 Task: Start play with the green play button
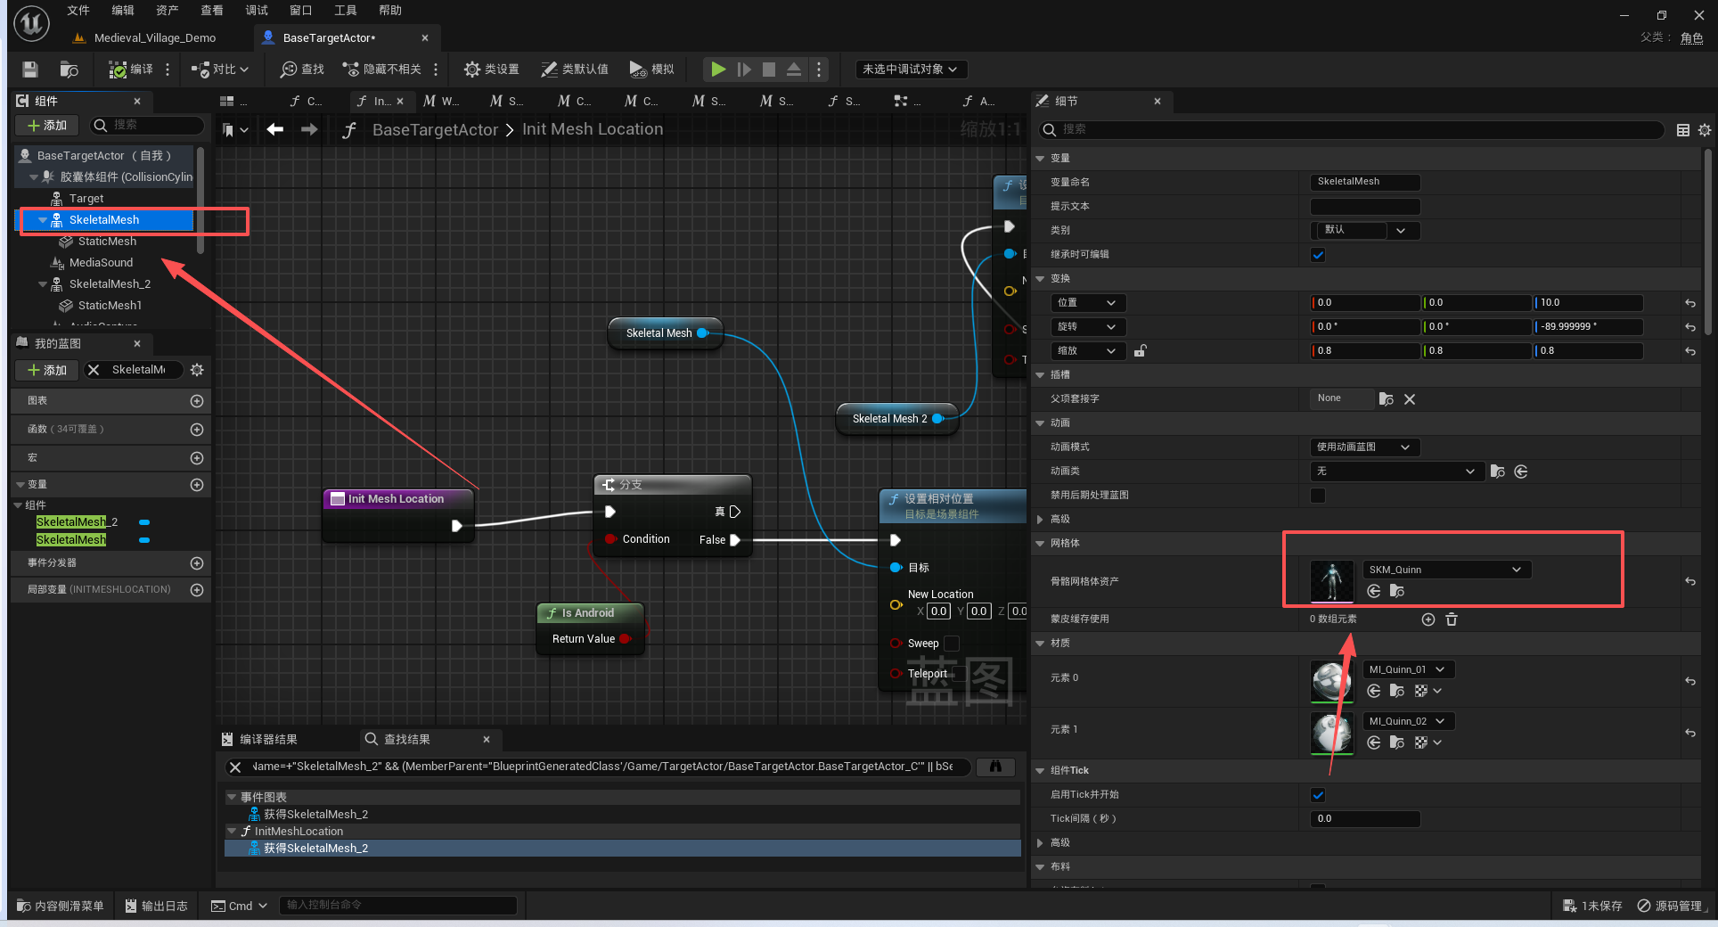click(718, 70)
